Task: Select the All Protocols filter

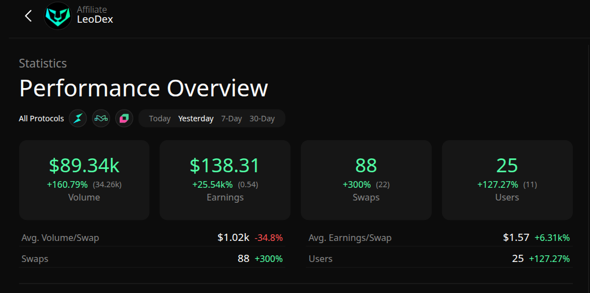Action: tap(41, 119)
